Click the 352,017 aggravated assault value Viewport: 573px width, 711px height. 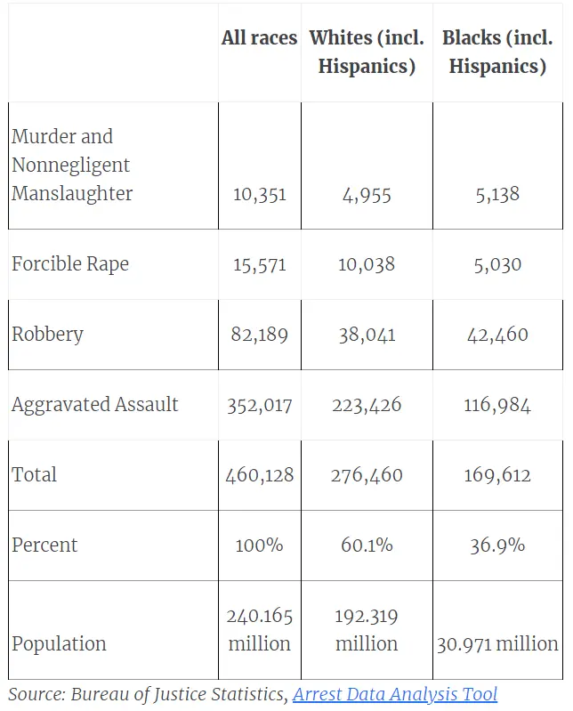[259, 405]
